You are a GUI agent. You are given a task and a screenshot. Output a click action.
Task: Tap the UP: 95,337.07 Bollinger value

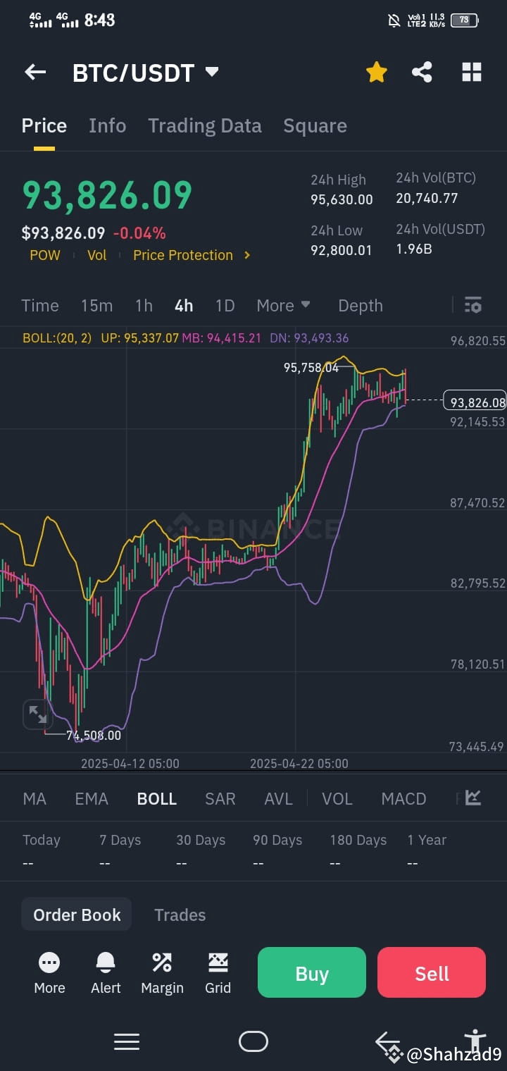point(140,338)
